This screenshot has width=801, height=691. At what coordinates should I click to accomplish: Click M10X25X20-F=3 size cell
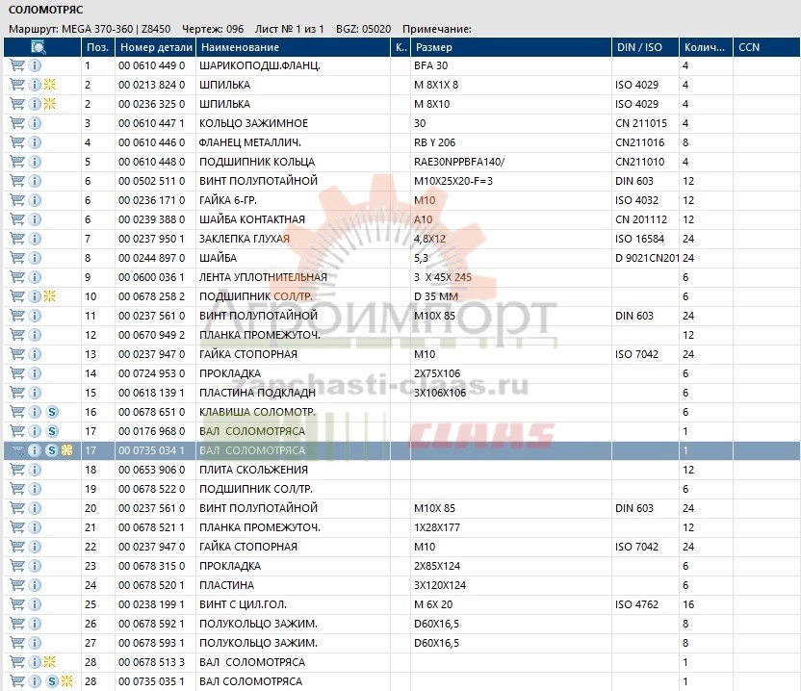coord(453,181)
